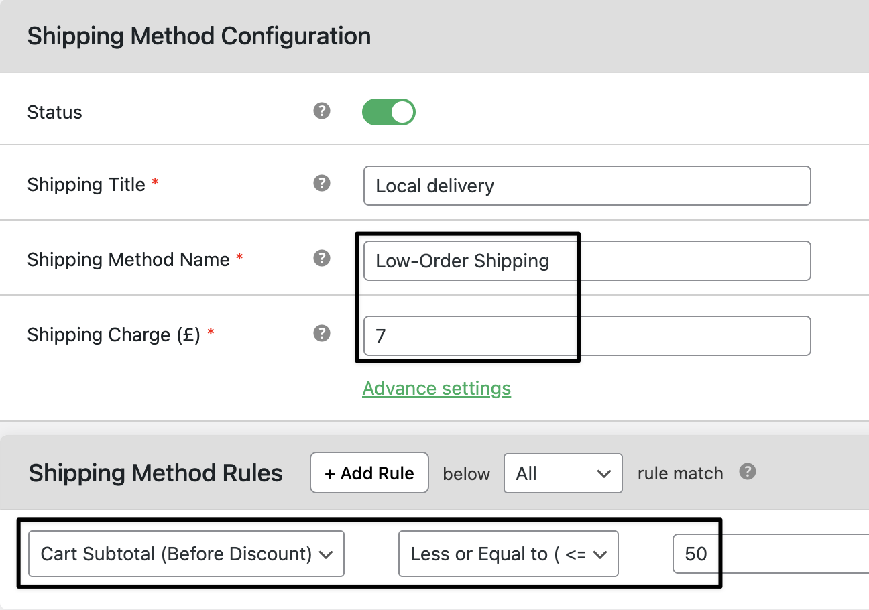Screen dimensions: 869x610
Task: Click the 'Status' label text
Action: [55, 112]
